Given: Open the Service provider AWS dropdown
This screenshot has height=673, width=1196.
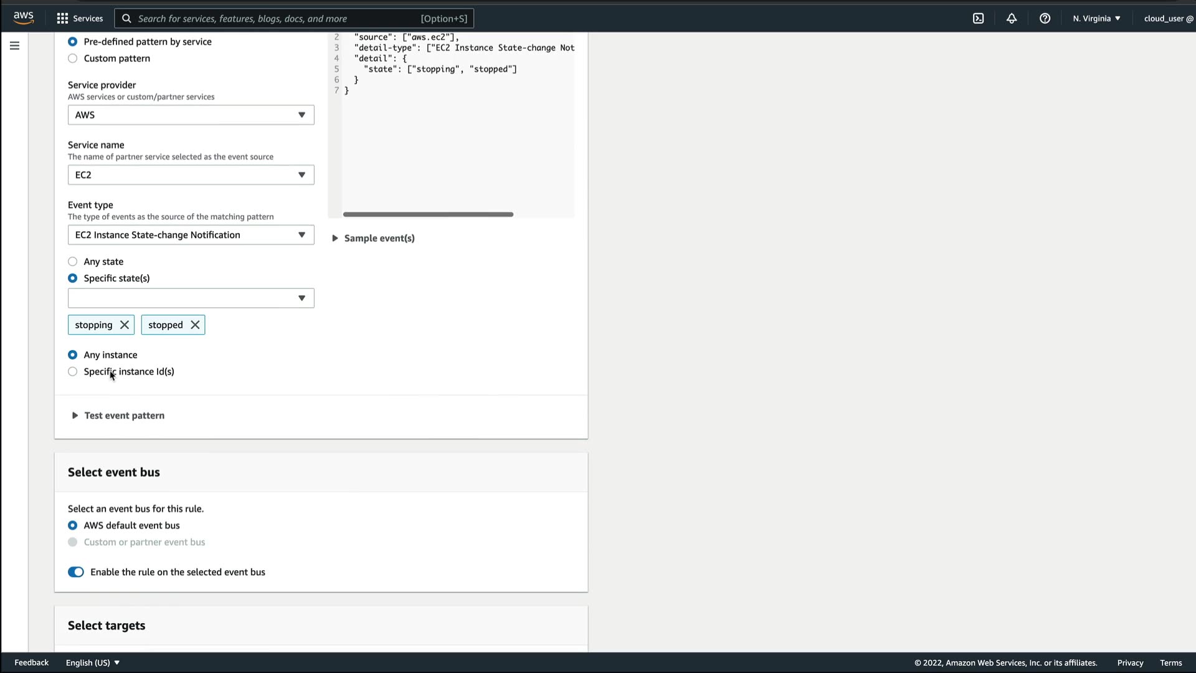Looking at the screenshot, I should [191, 115].
